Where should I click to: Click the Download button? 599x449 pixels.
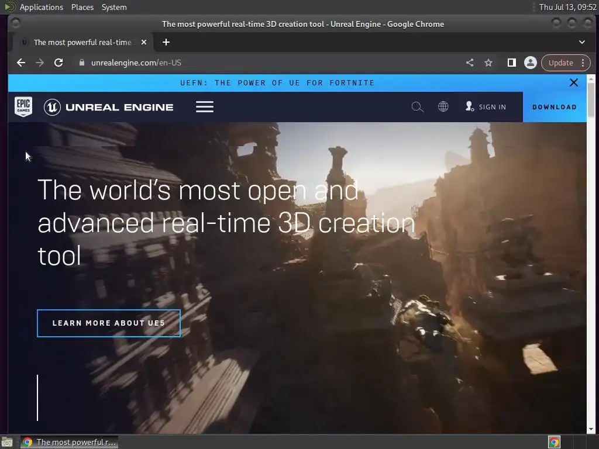[x=555, y=107]
